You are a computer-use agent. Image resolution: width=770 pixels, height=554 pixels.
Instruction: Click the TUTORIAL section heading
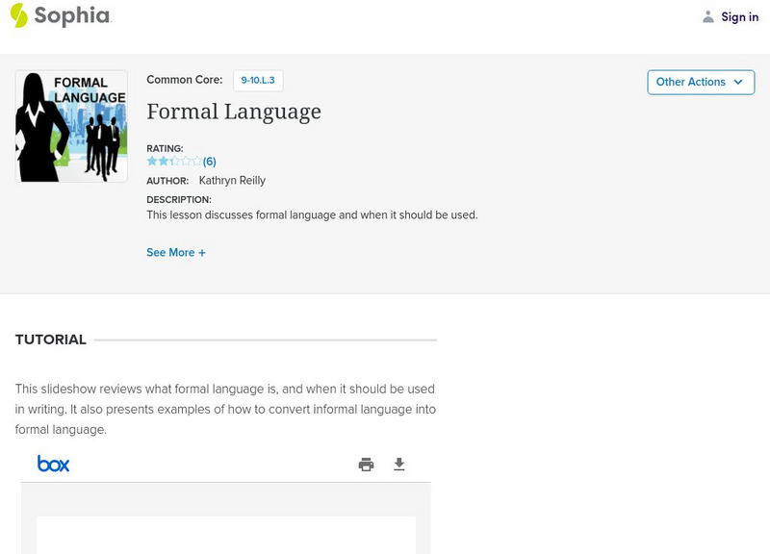[x=51, y=340]
